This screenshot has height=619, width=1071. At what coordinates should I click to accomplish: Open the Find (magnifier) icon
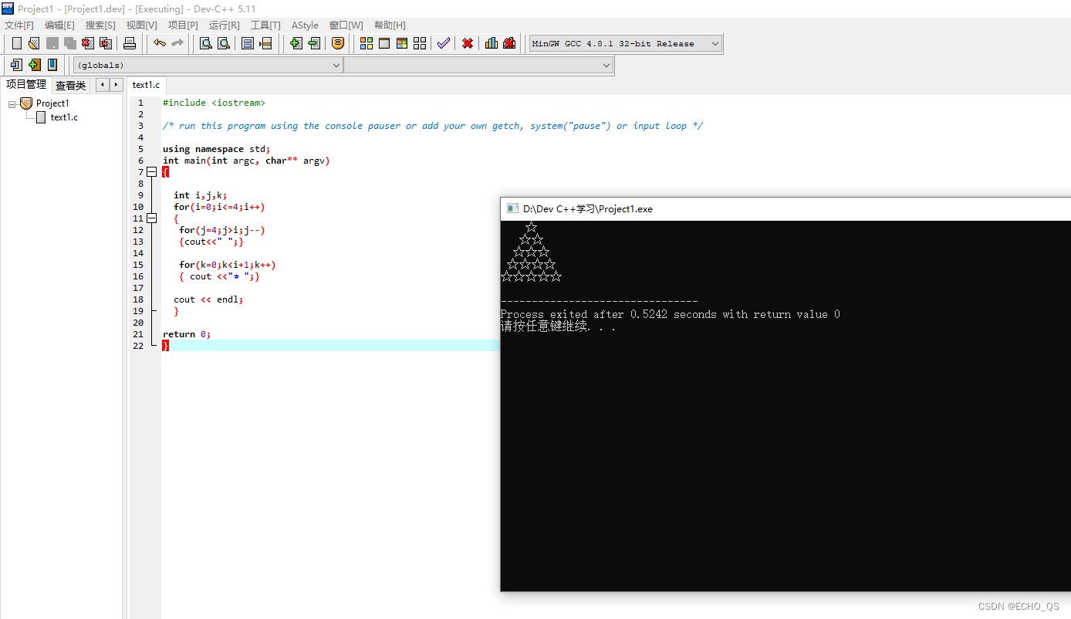coord(204,43)
